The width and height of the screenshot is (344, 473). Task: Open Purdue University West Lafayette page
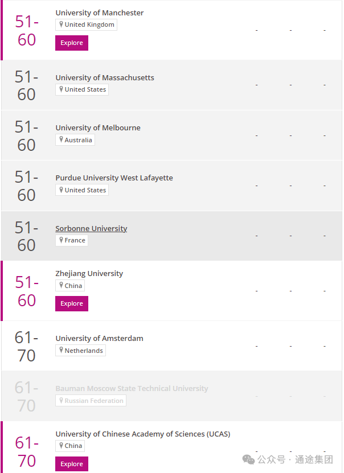[114, 178]
